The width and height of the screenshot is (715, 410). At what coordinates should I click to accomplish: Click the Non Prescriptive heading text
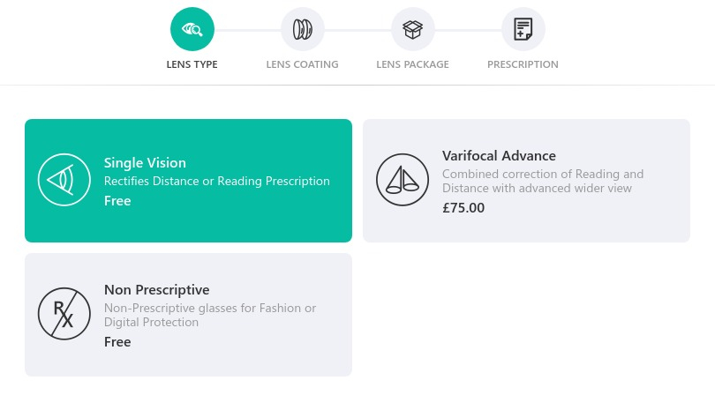(x=157, y=290)
